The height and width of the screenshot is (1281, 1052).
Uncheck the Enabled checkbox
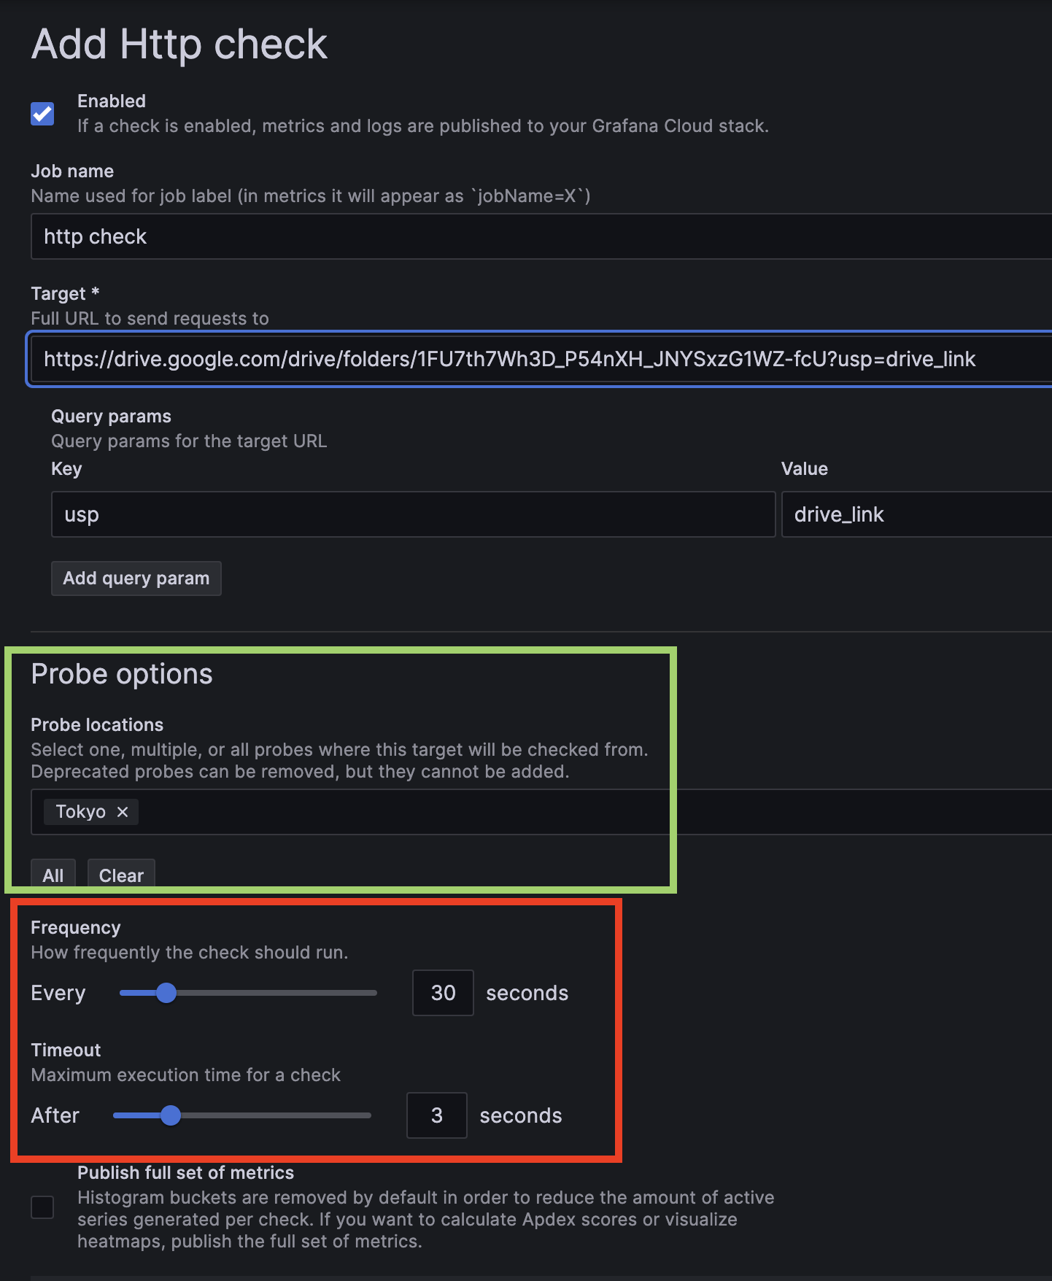coord(42,114)
